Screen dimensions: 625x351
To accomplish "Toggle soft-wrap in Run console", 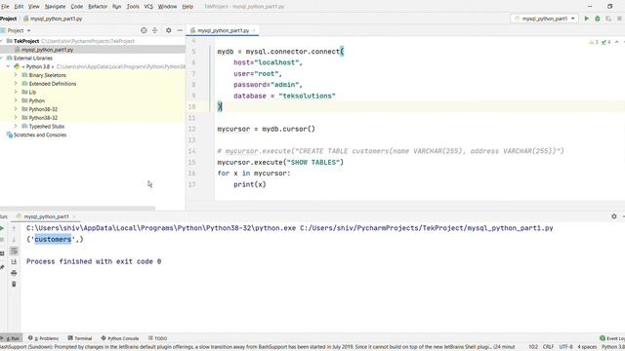I will [x=14, y=251].
